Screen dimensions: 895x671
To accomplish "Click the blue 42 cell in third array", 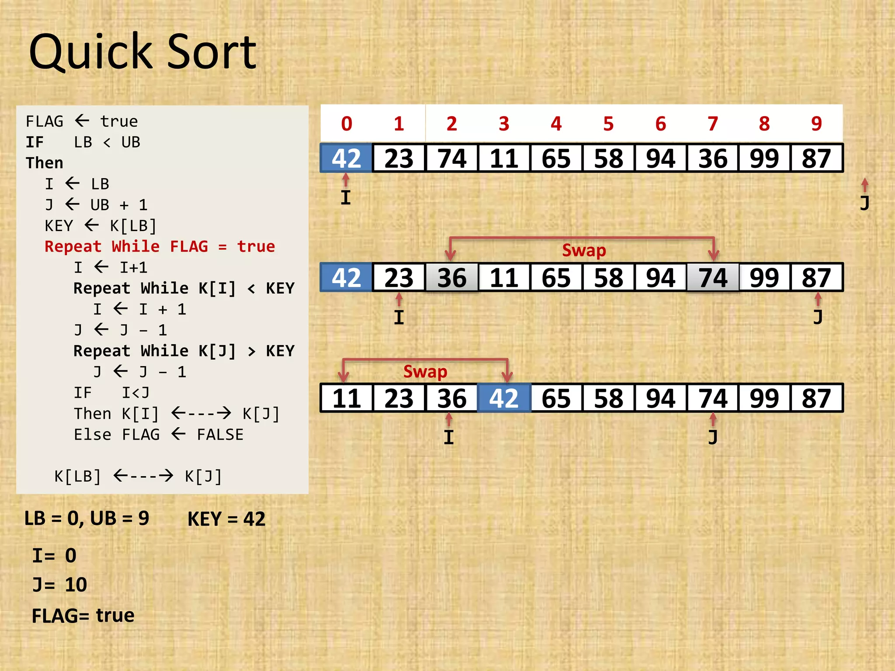I will tap(504, 398).
